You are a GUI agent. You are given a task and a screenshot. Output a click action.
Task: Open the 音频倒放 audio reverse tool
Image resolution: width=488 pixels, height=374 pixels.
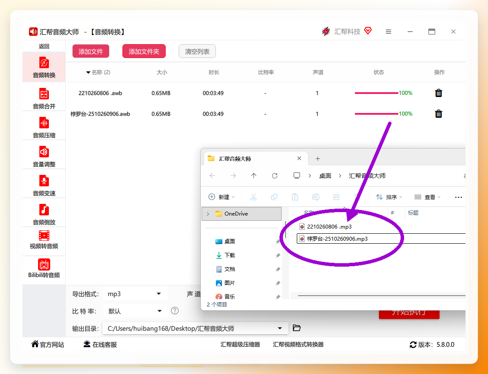click(44, 214)
